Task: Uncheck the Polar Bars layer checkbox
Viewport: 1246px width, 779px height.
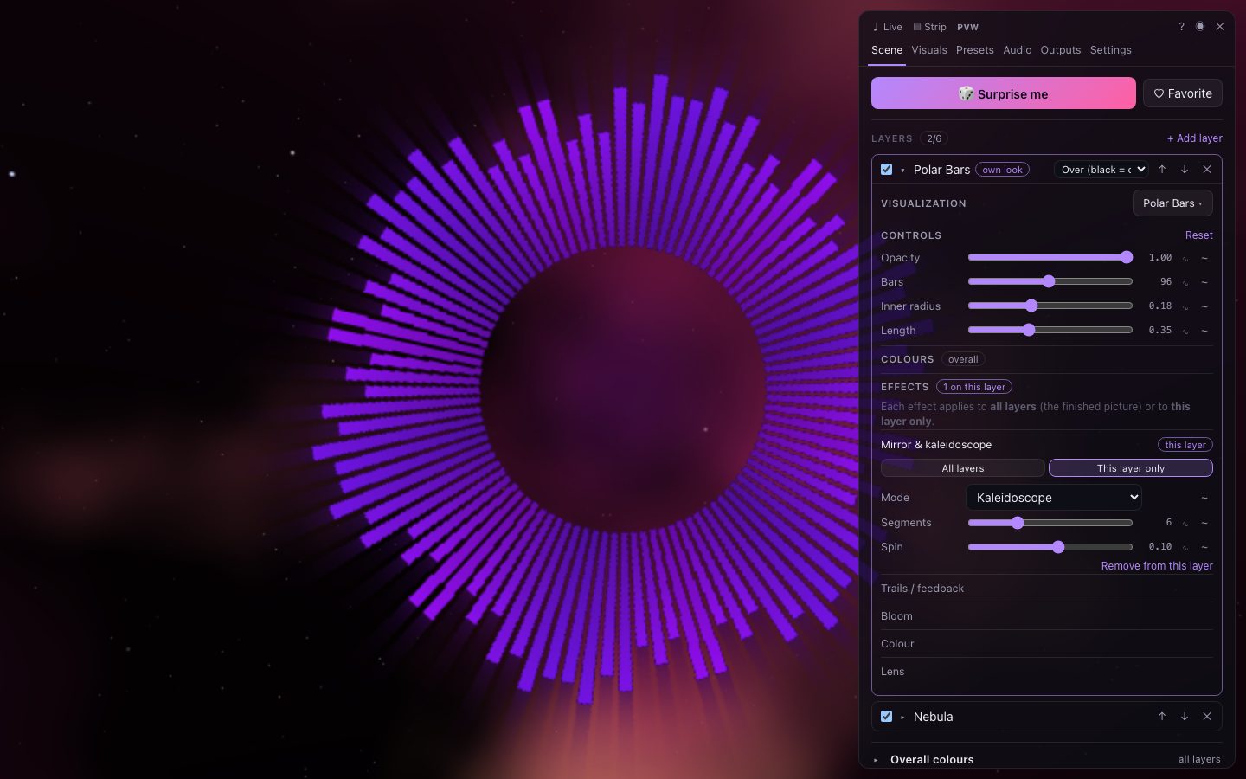Action: [x=886, y=170]
